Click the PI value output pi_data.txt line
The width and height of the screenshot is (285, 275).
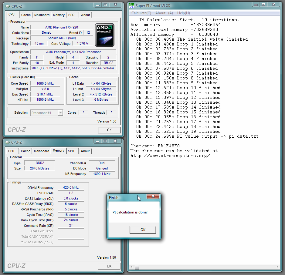197,136
